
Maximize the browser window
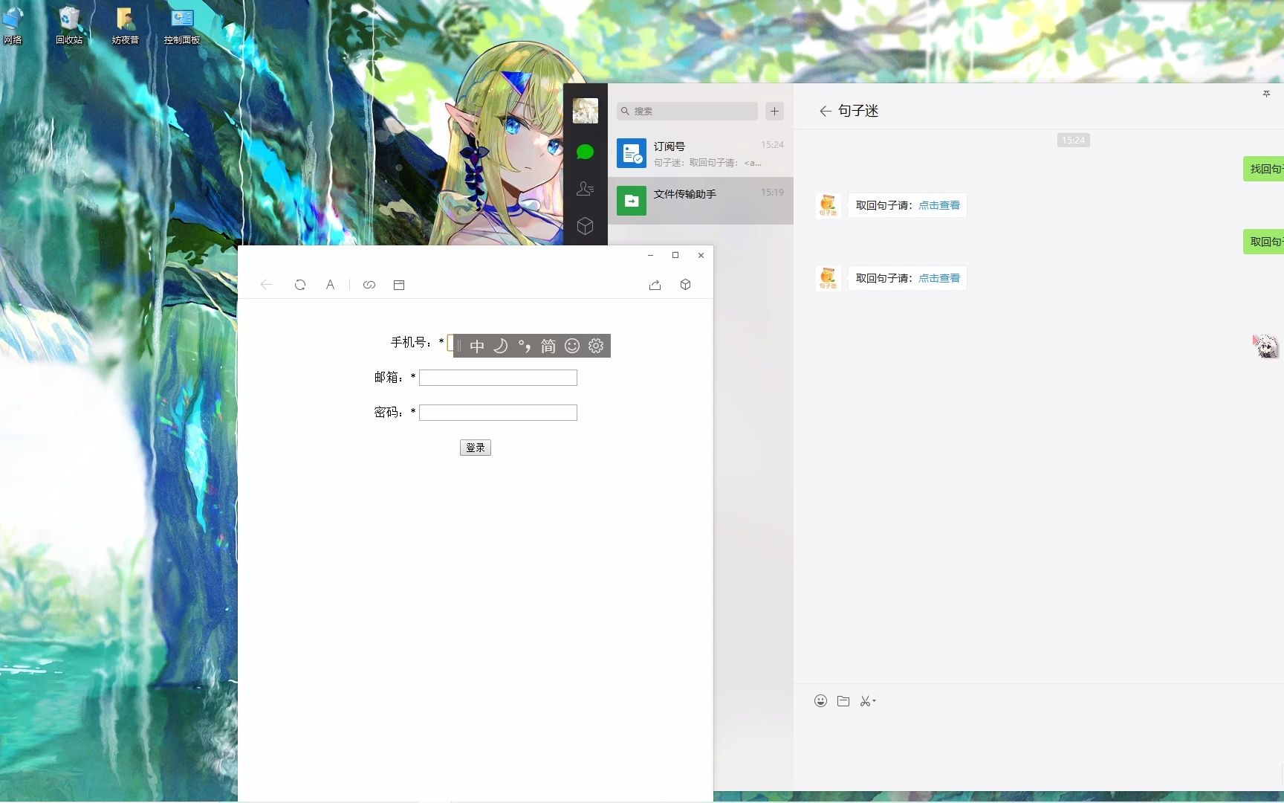coord(675,255)
